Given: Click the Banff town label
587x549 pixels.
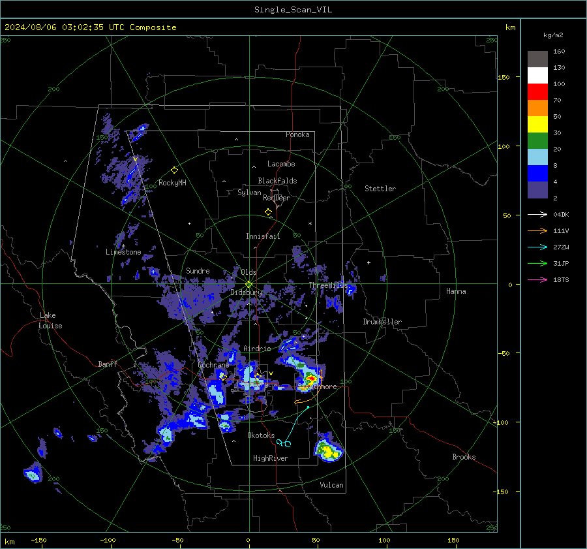Looking at the screenshot, I should (108, 364).
